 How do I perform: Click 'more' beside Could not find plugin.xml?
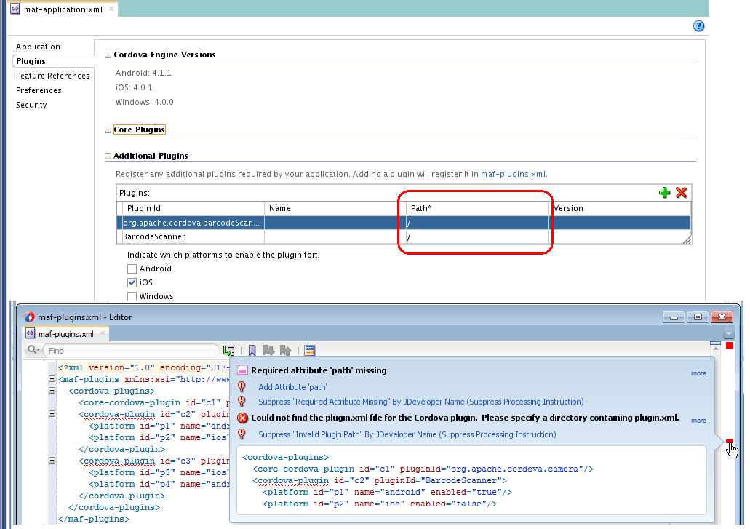tap(698, 421)
